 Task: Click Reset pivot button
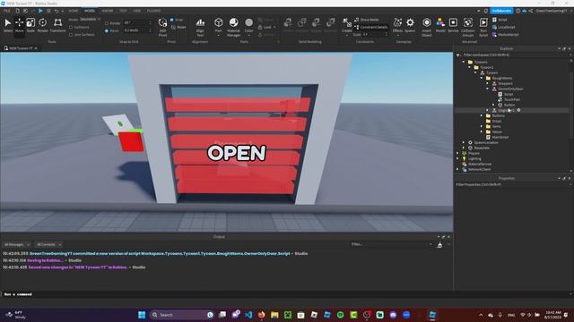[x=178, y=27]
